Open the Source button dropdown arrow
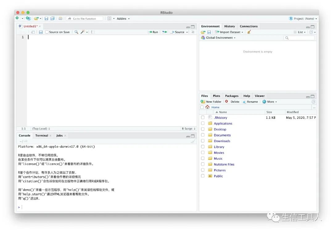Image resolution: width=333 pixels, height=232 pixels. coord(187,32)
